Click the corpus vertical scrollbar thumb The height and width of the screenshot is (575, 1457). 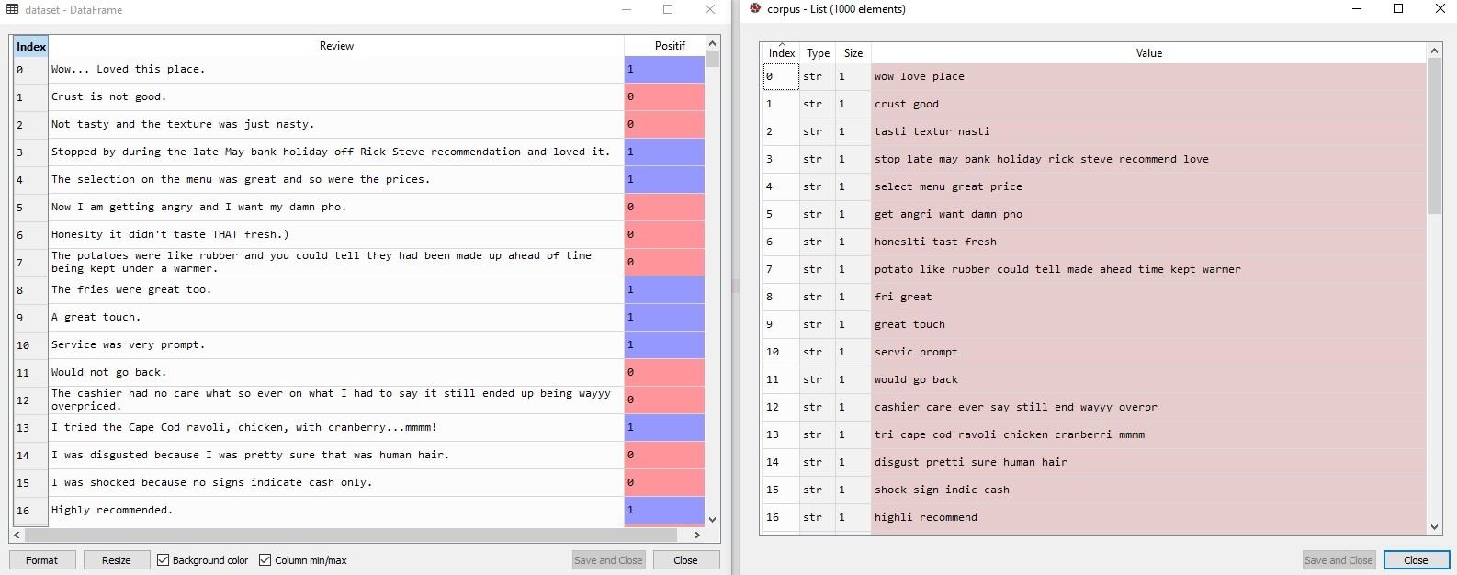tap(1434, 136)
